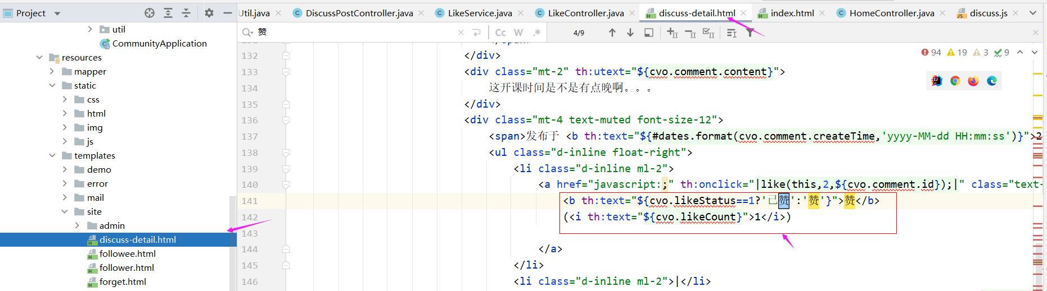Jump to previous highlighted error arrow
1047x291 pixels.
click(1020, 52)
